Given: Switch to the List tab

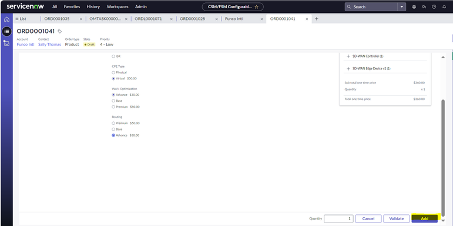Looking at the screenshot, I should 21,19.
